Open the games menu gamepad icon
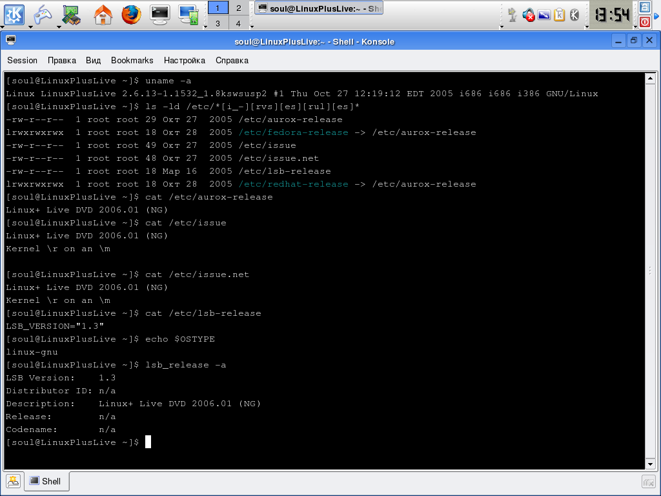The width and height of the screenshot is (661, 496). tap(42, 15)
